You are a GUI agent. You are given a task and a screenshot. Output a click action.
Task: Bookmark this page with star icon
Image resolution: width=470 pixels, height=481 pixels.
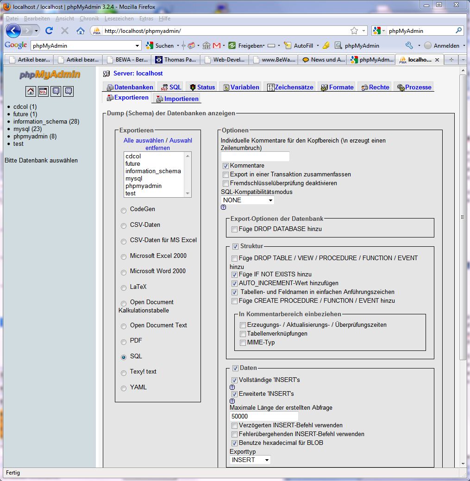(354, 31)
